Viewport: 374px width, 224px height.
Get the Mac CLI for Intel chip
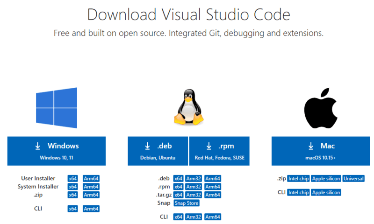298,192
